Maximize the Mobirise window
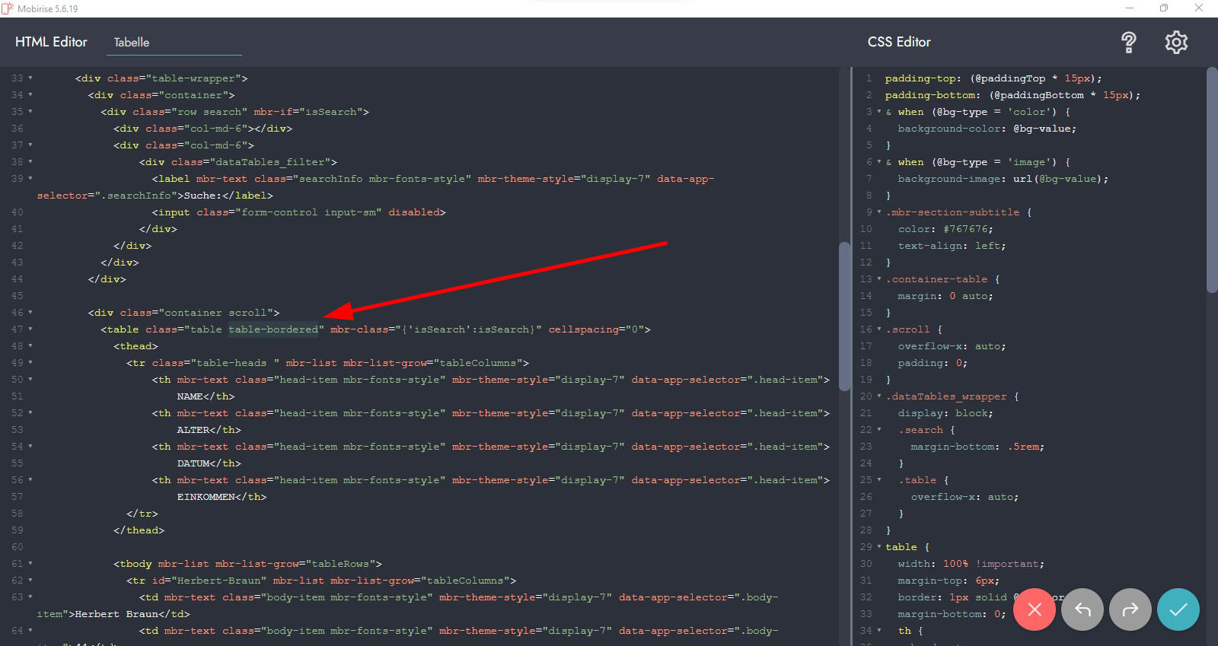This screenshot has height=646, width=1218. [x=1163, y=8]
